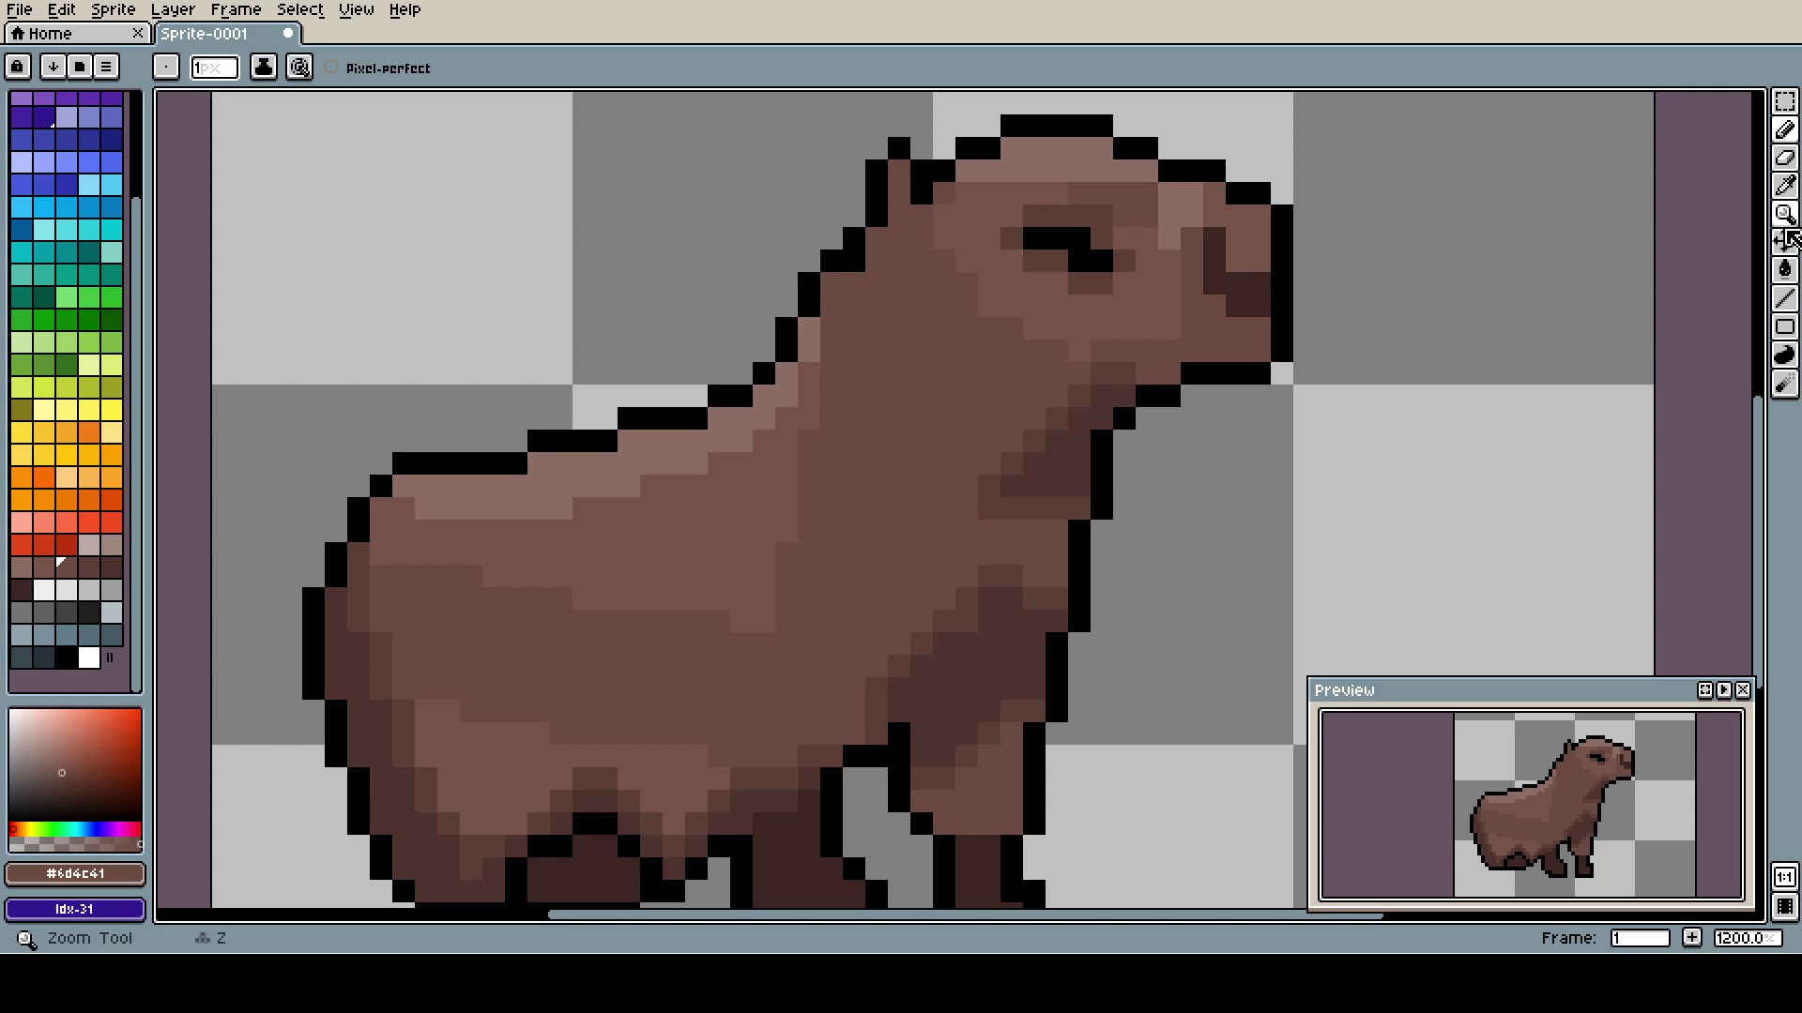Select the Pencil tool
Image resolution: width=1802 pixels, height=1013 pixels.
1785,130
